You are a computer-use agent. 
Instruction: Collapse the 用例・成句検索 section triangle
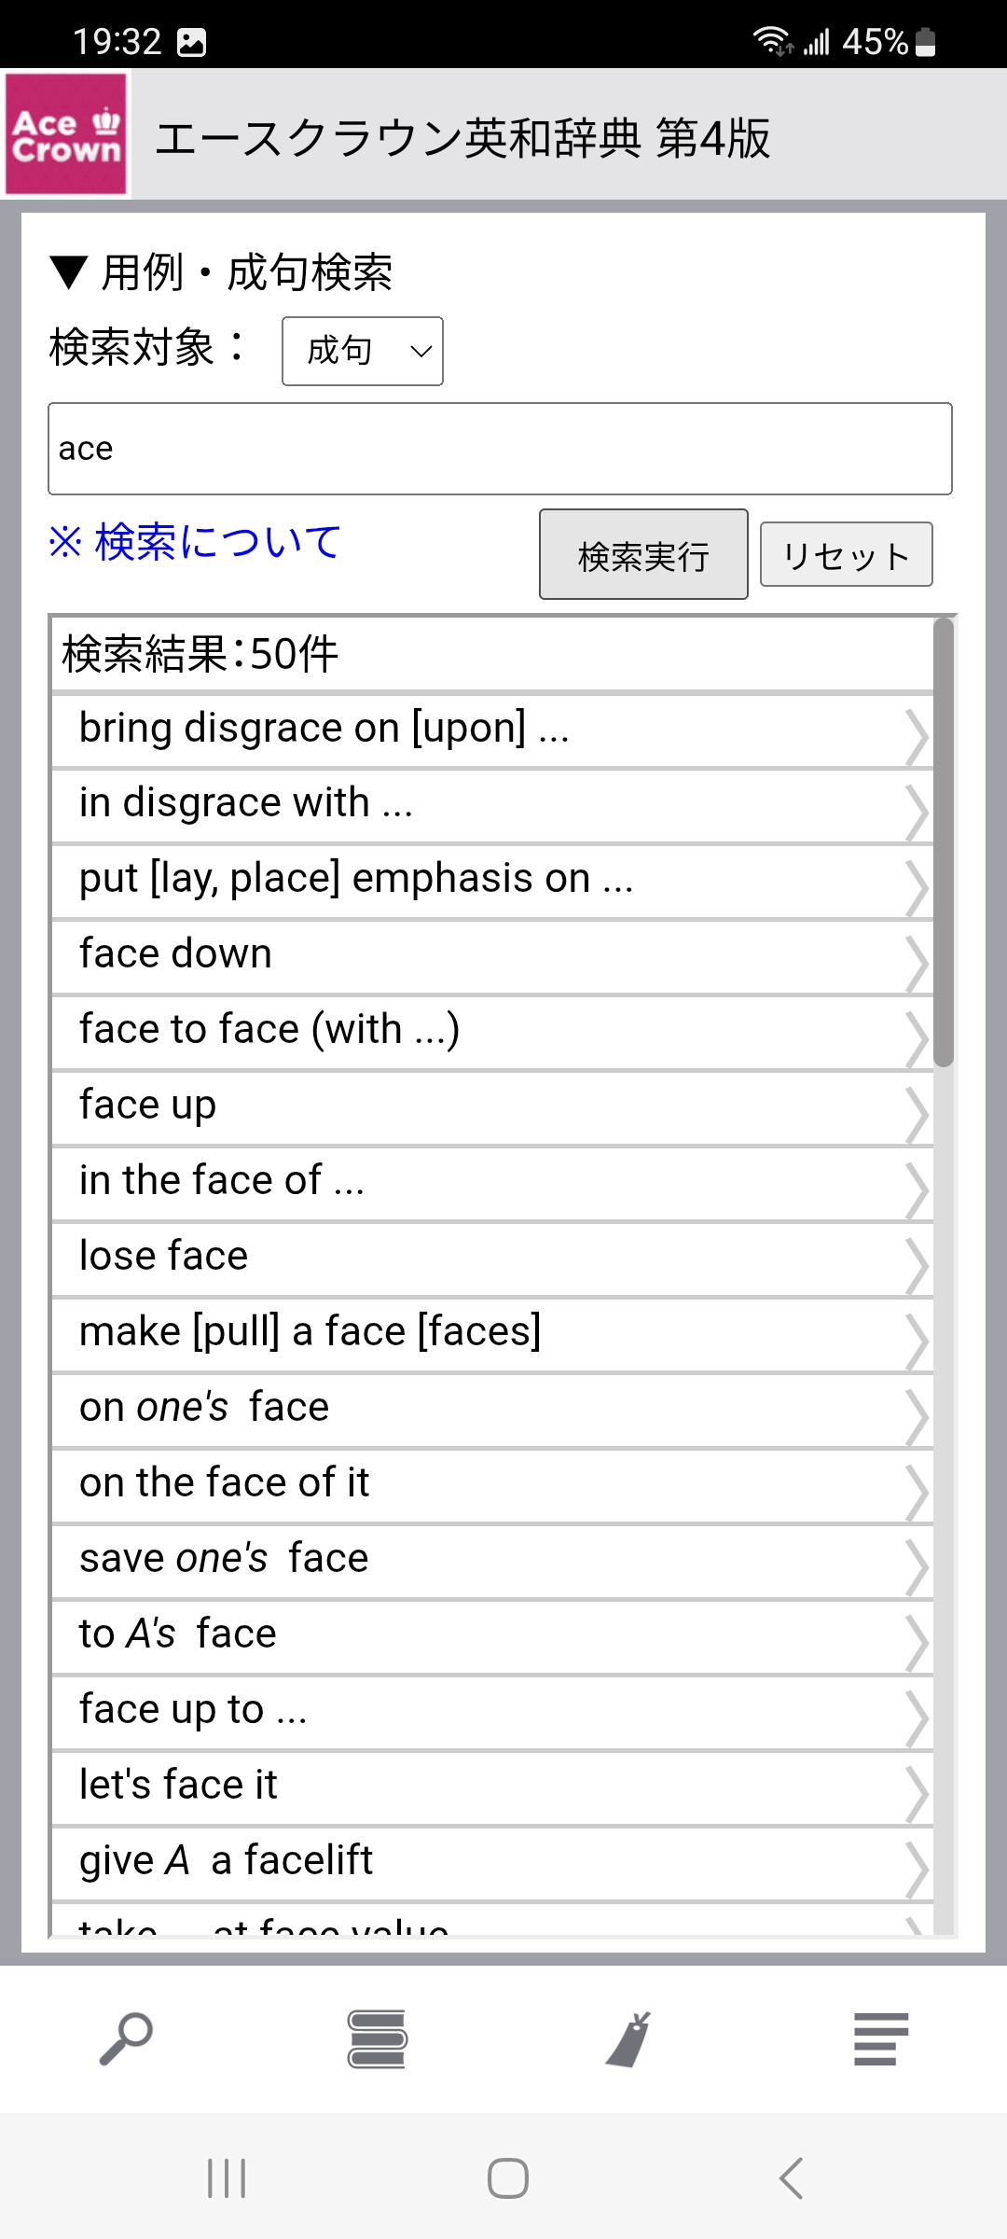[69, 273]
